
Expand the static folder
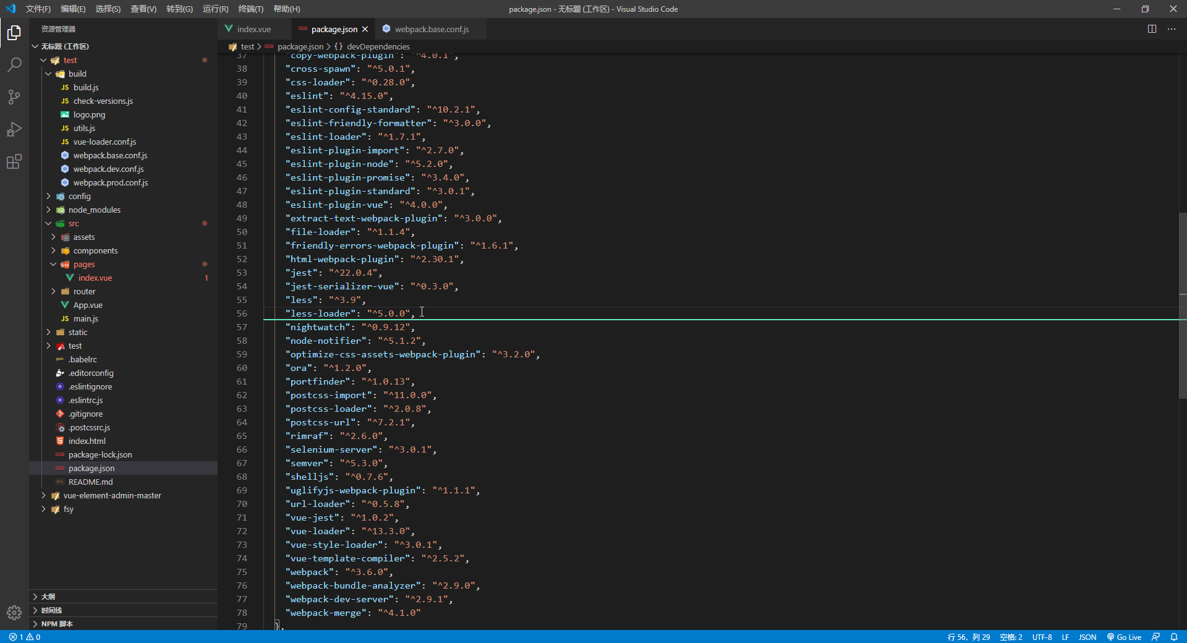click(x=123, y=332)
